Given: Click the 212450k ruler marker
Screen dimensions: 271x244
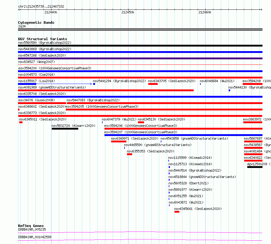Looking at the screenshot, I should (128, 12).
